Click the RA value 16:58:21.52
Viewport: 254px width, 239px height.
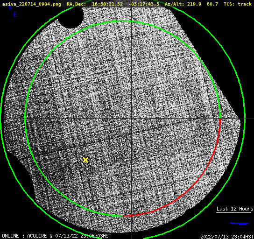(x=107, y=4)
